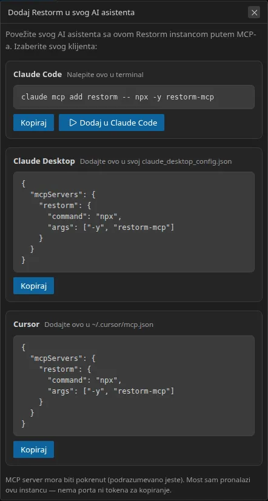Copy the Claude Desktop JSON config
The width and height of the screenshot is (268, 501).
pos(33,286)
